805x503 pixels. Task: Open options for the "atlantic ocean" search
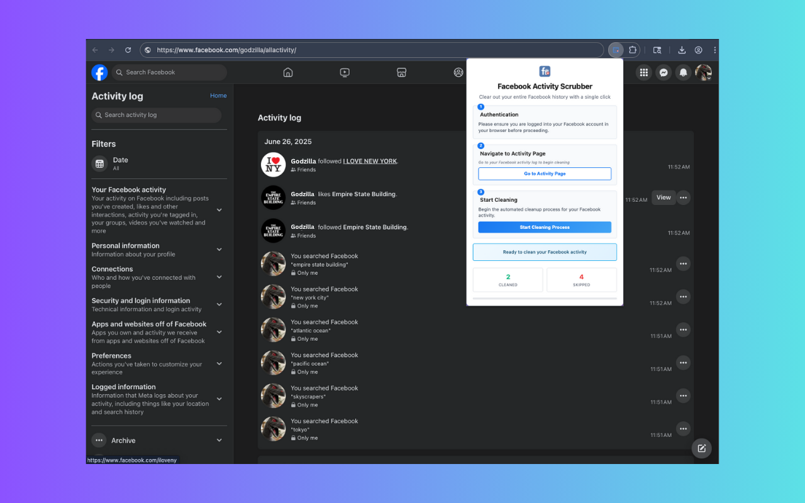click(x=683, y=329)
